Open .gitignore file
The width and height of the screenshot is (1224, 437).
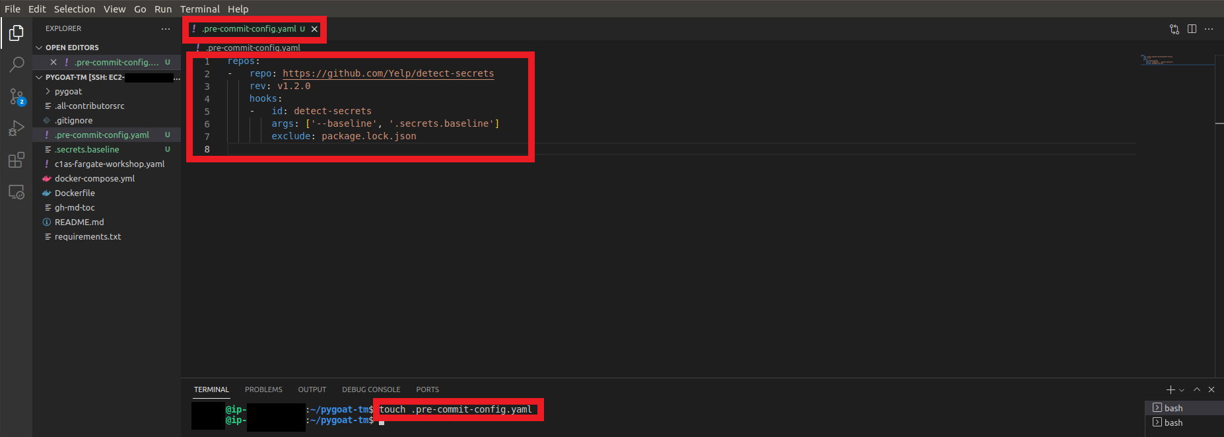click(106, 120)
